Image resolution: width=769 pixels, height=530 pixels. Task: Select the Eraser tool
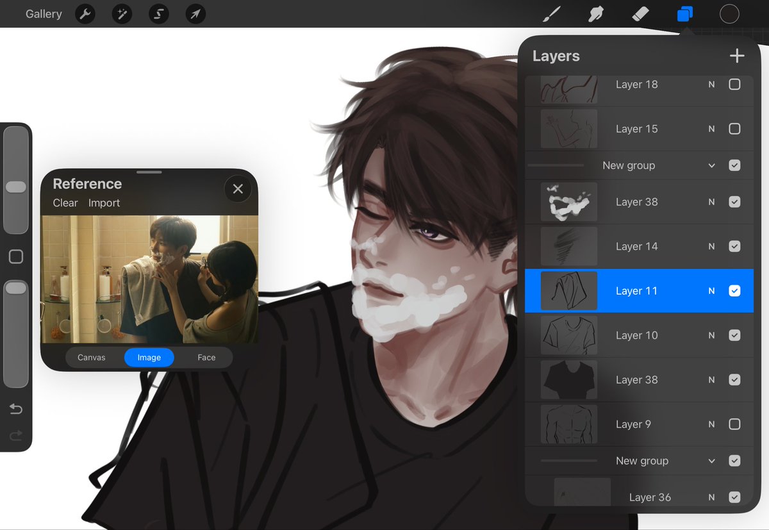[x=641, y=13]
